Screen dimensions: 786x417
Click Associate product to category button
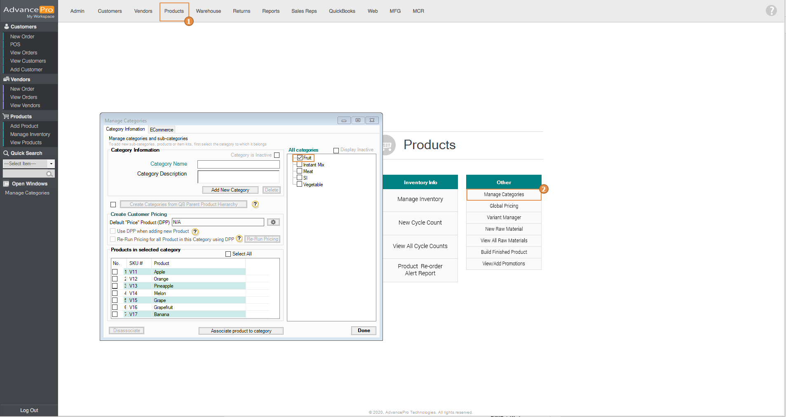coord(241,331)
